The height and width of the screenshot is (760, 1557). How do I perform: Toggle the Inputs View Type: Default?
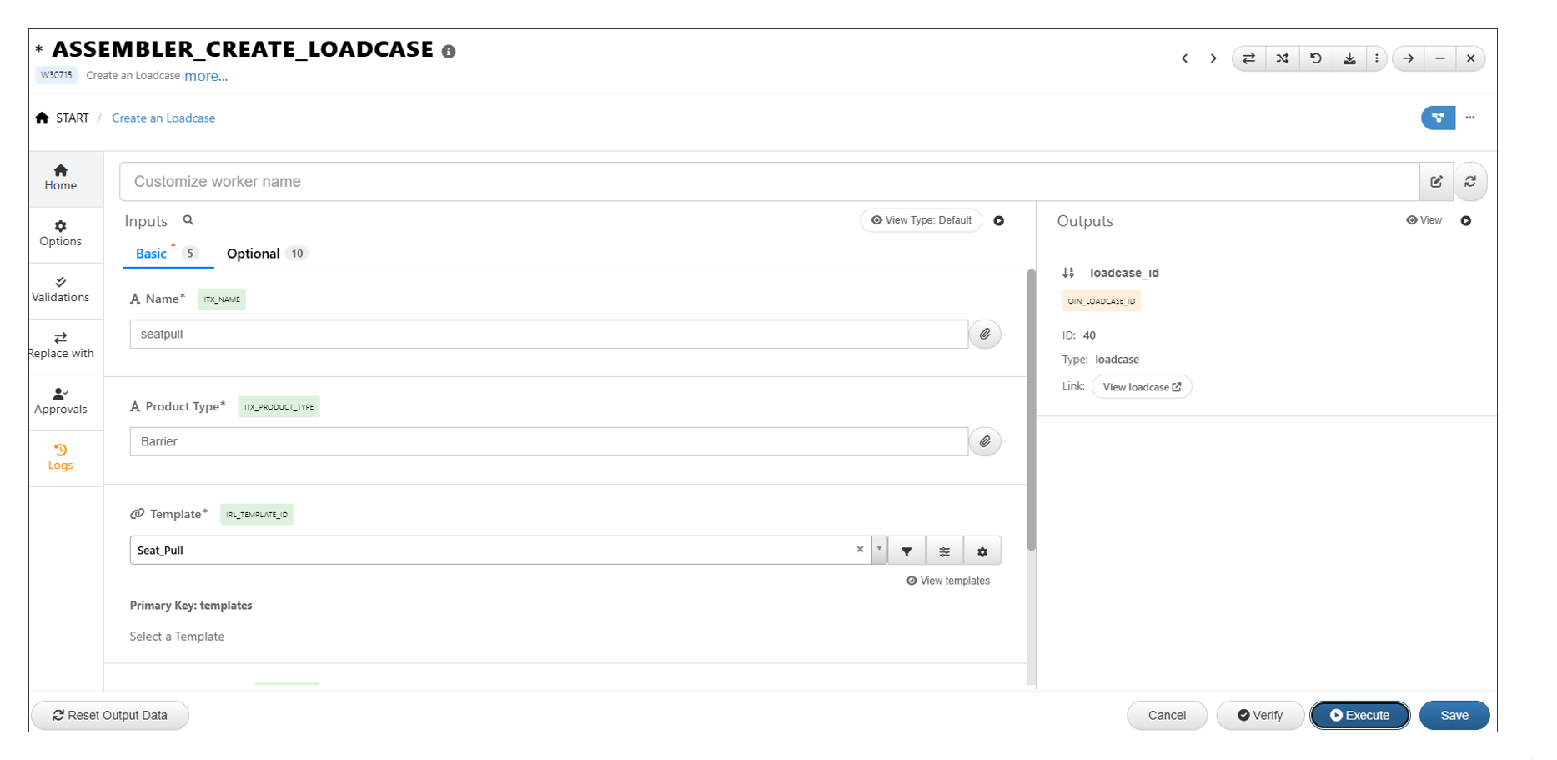coord(921,220)
